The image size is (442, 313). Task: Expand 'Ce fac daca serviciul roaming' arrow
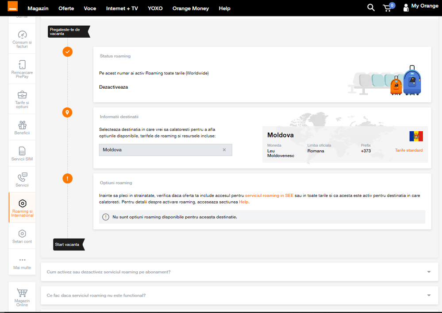pyautogui.click(x=429, y=295)
